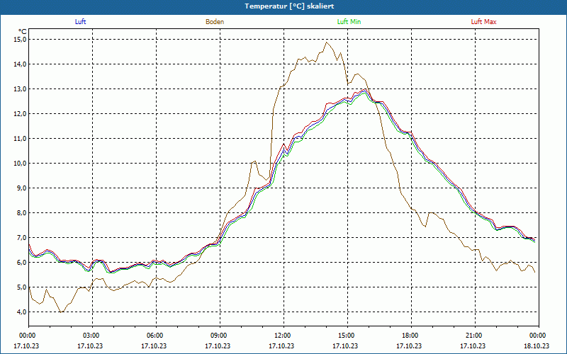
Task: Click the 21:00 time axis label
Action: tap(475, 336)
